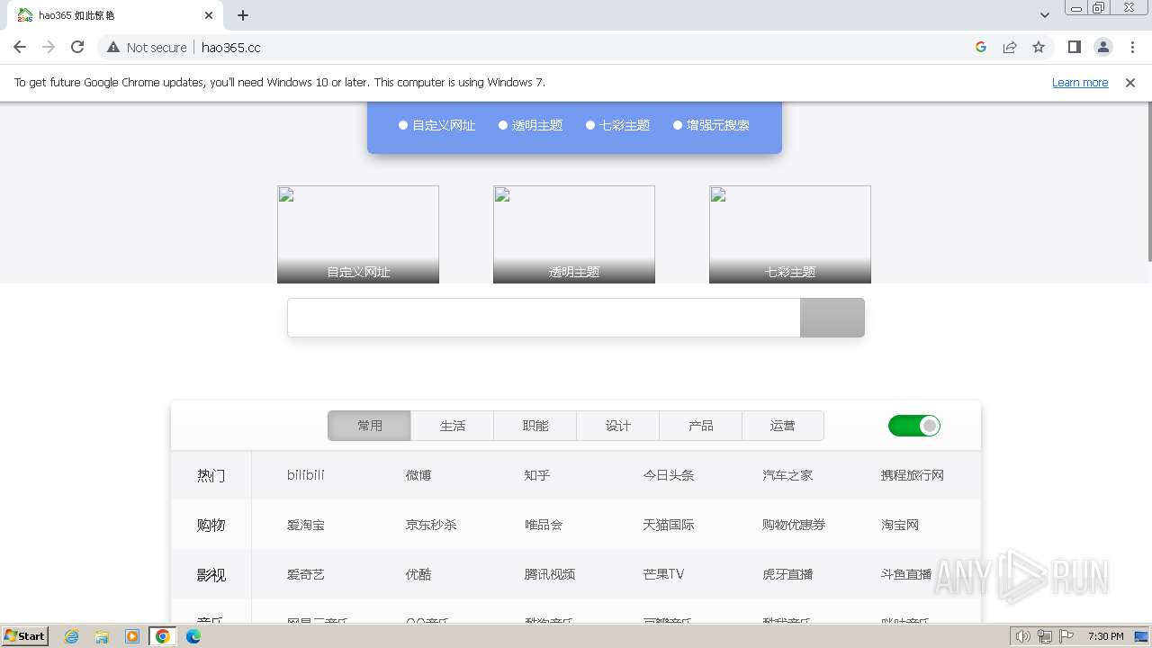The height and width of the screenshot is (648, 1152).
Task: Open Chrome three-dot menu
Action: point(1132,47)
